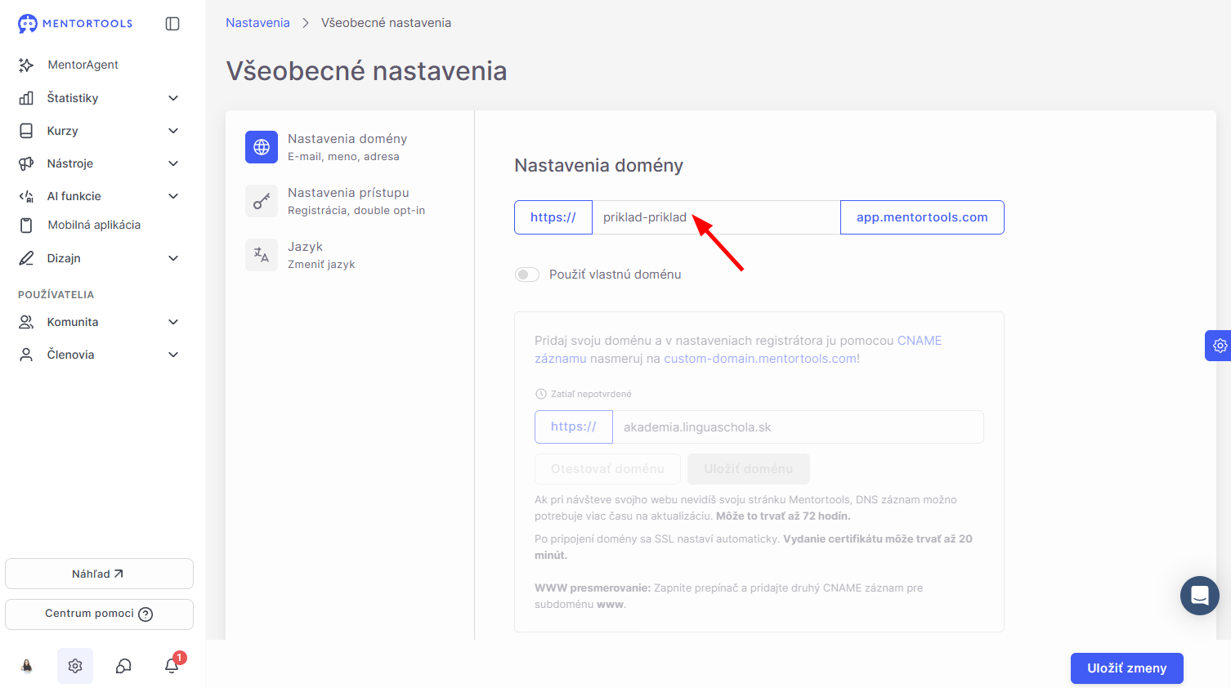Click the globe icon for Nastavenia domény

pyautogui.click(x=262, y=147)
